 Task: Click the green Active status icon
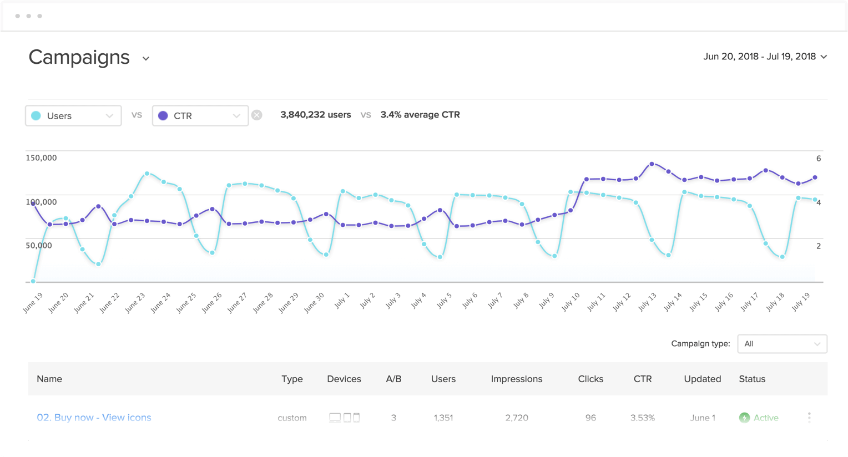[x=744, y=418]
